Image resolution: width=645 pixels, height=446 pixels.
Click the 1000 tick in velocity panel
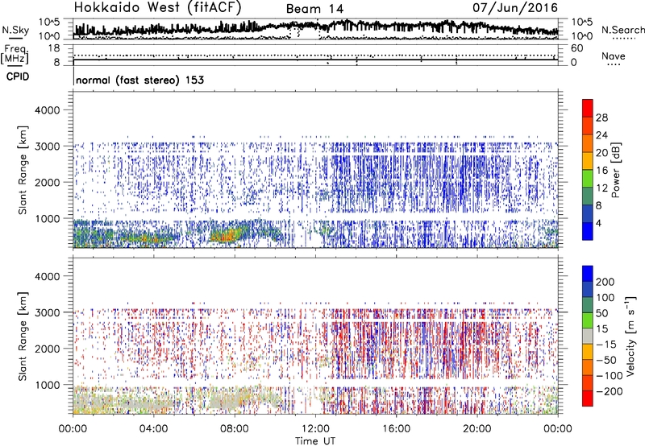(47, 385)
